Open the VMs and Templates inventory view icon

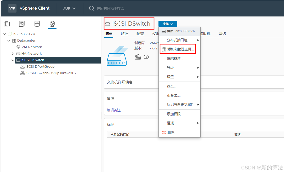(22, 24)
